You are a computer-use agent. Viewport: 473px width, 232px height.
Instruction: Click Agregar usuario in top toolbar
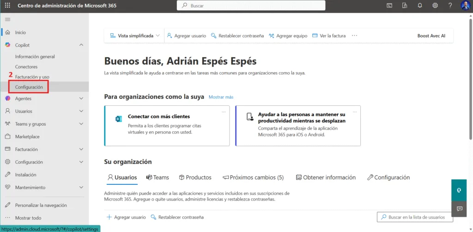(x=187, y=36)
